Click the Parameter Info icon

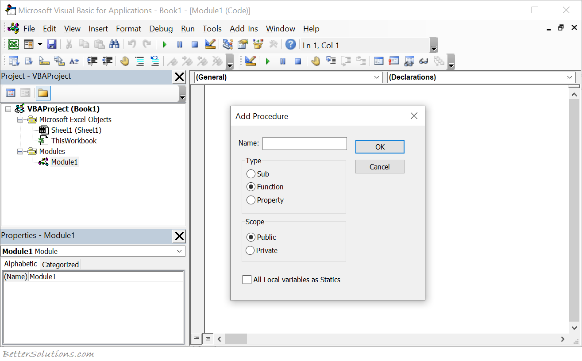59,61
